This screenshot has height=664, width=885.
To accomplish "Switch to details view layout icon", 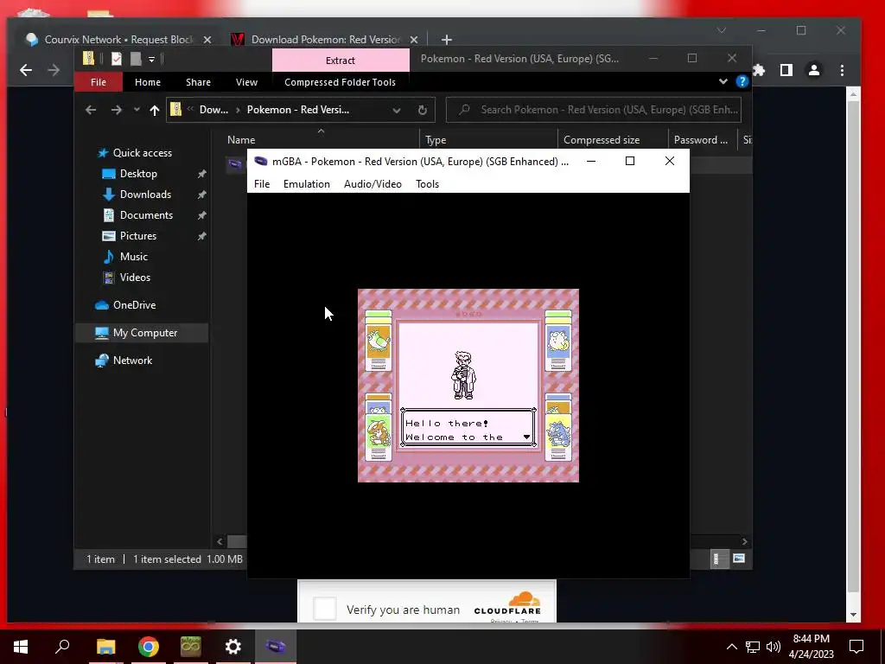I will tap(719, 559).
